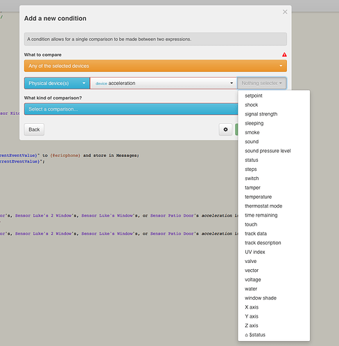Close the Add a new condition dialog
Viewport: 339px width, 346px height.
point(285,12)
